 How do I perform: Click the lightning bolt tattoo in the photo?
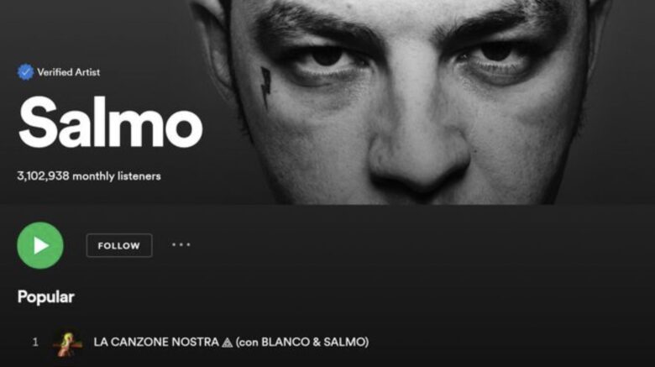click(x=265, y=86)
